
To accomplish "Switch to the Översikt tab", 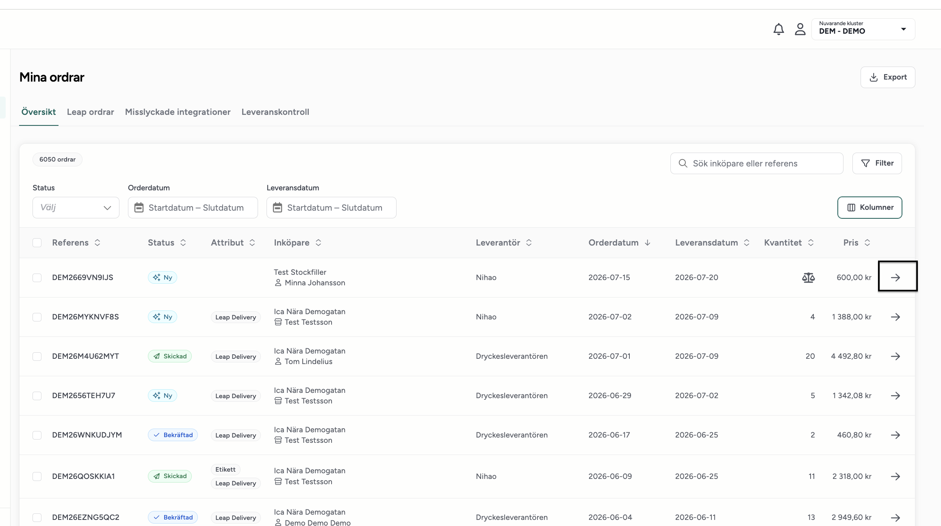I will click(x=39, y=112).
